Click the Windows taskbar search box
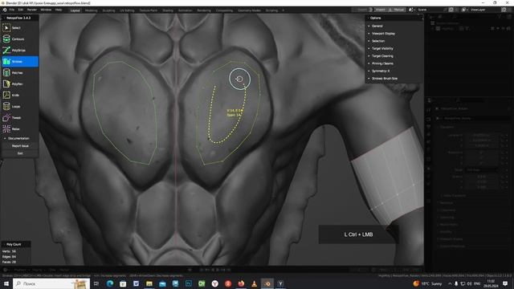 coord(51,283)
